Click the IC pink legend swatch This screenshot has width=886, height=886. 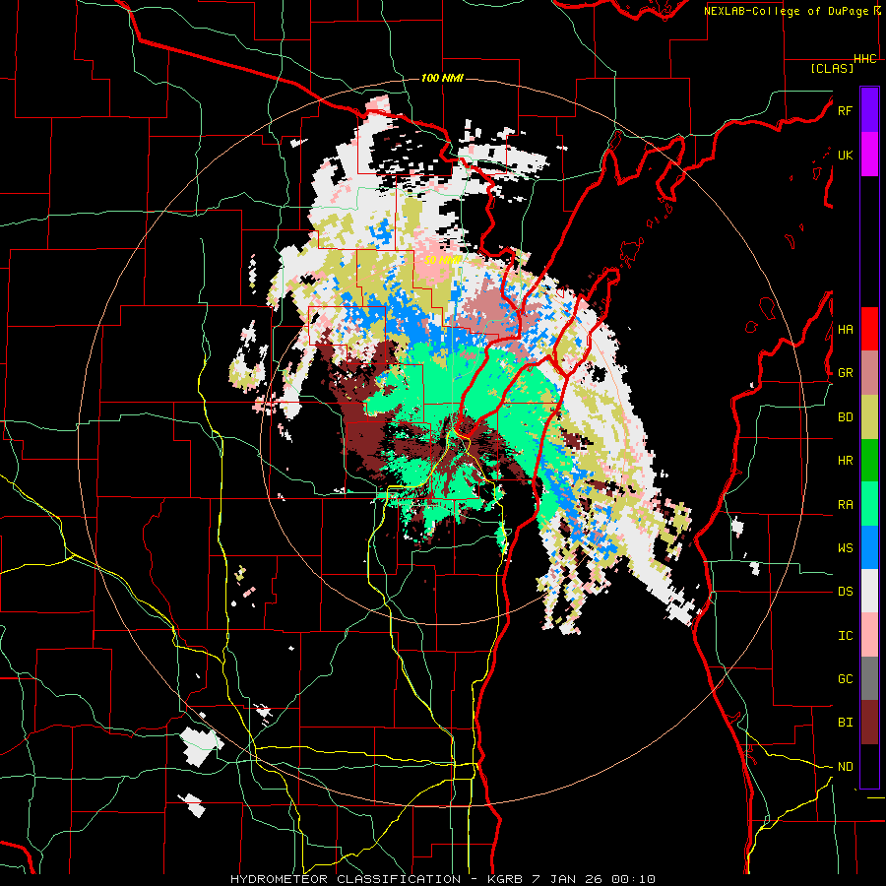tap(869, 635)
